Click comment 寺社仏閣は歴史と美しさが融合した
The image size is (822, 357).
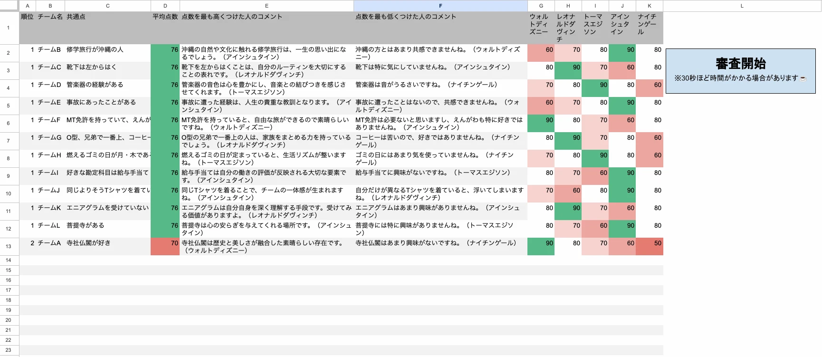coord(267,246)
